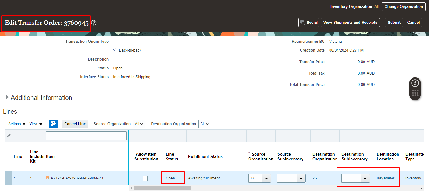Click the pencil edit icon above the lines table
The image size is (429, 195).
click(x=9, y=135)
